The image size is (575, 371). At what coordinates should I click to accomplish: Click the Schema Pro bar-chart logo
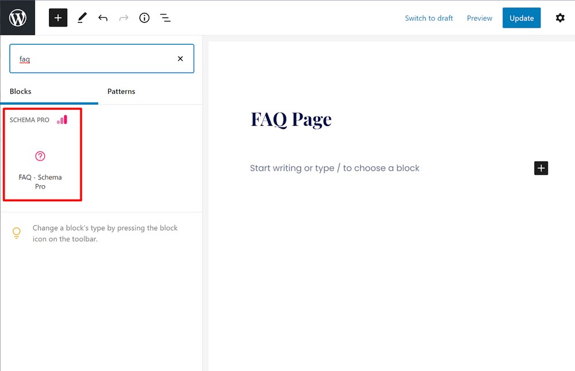[62, 120]
